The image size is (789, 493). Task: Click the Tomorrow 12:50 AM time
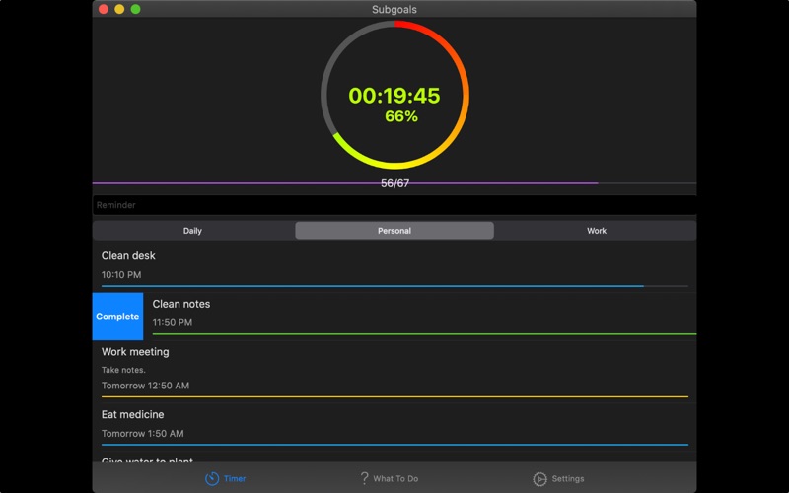145,386
